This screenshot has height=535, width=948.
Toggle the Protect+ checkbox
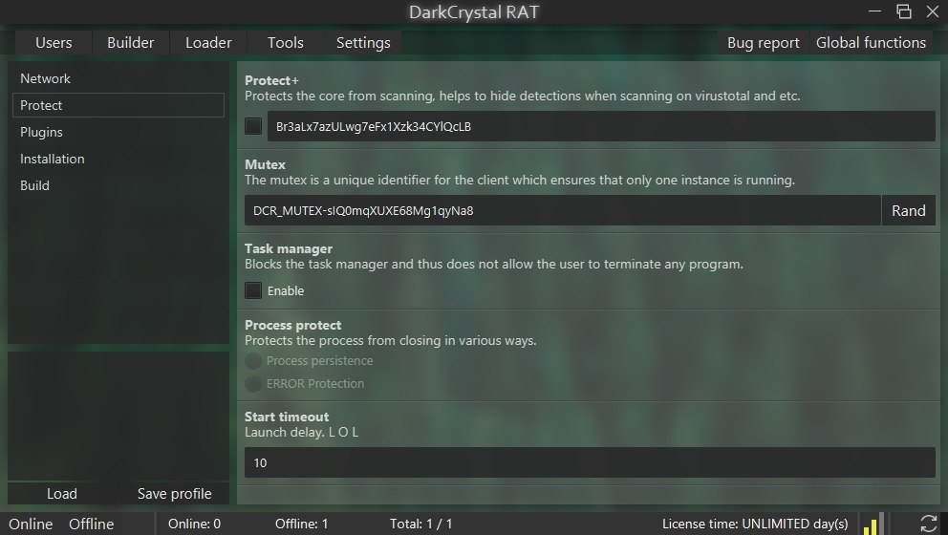pos(253,126)
